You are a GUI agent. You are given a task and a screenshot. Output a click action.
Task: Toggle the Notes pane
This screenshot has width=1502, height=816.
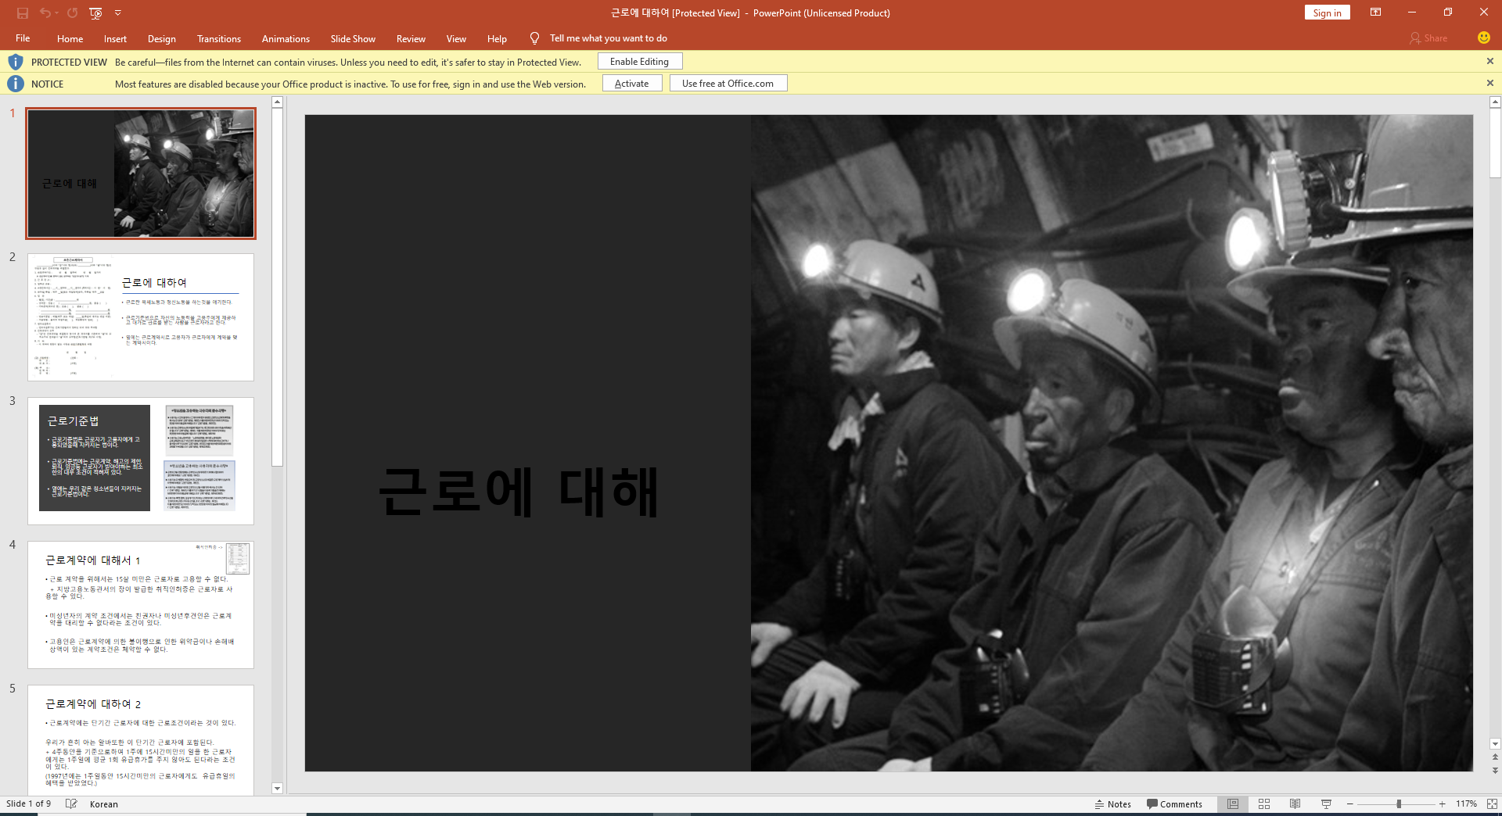[x=1113, y=803]
